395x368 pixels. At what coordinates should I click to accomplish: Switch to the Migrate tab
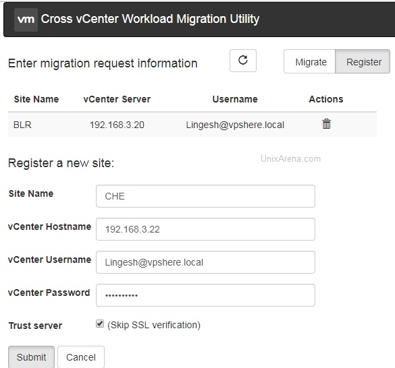coord(310,61)
